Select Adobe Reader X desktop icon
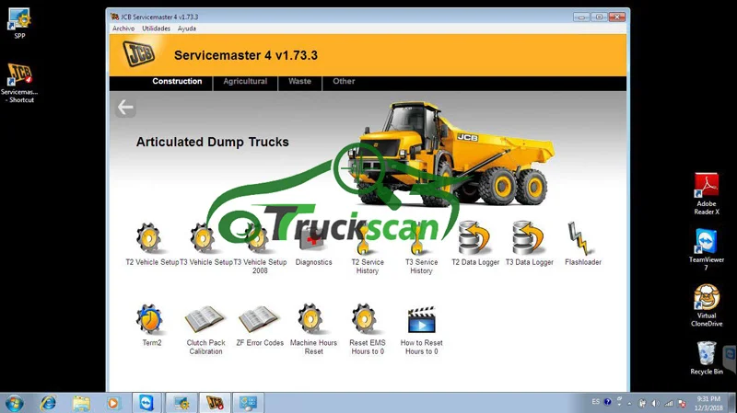The height and width of the screenshot is (413, 737). tap(707, 194)
